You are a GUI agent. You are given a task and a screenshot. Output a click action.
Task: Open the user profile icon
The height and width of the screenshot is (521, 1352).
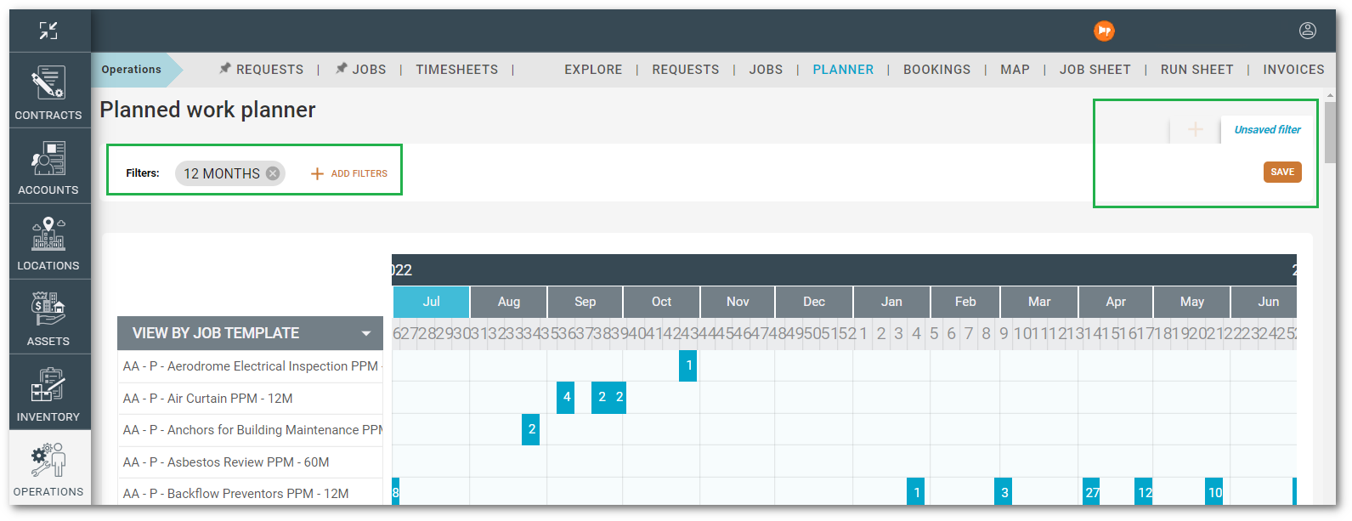coord(1307,31)
